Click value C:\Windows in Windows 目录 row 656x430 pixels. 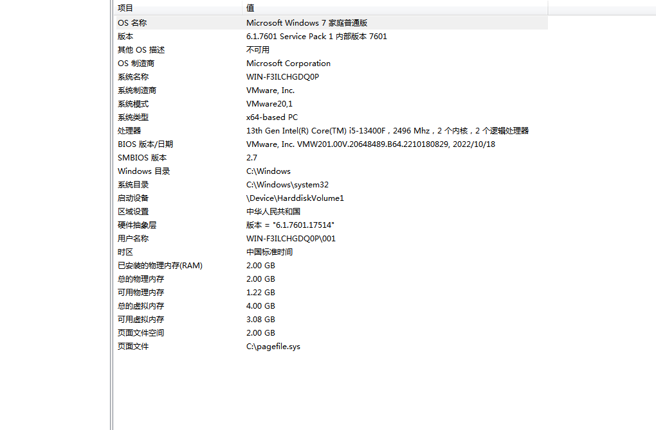coord(268,171)
